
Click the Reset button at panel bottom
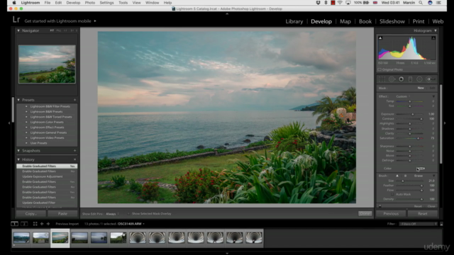coord(423,214)
